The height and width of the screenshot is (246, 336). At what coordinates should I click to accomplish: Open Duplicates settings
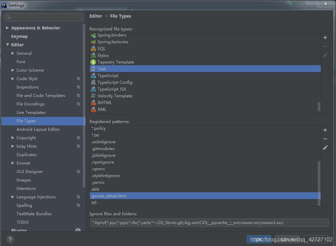pyautogui.click(x=27, y=155)
